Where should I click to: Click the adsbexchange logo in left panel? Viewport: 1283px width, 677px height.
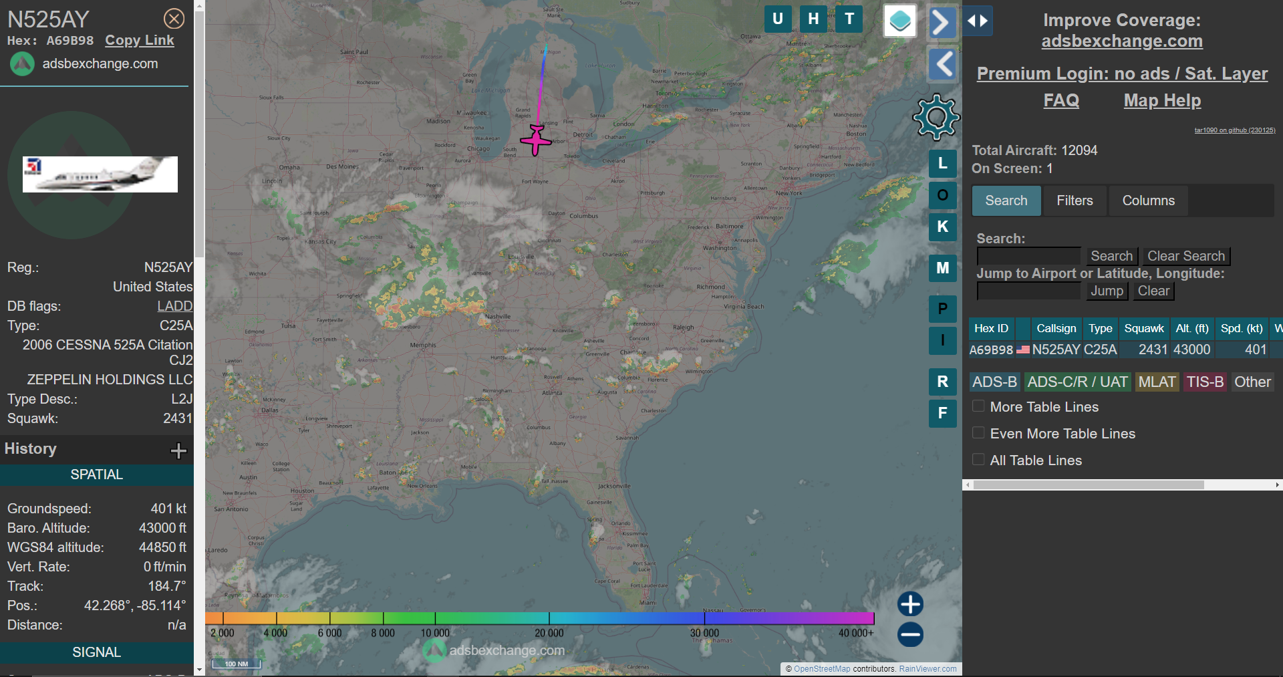click(x=22, y=64)
